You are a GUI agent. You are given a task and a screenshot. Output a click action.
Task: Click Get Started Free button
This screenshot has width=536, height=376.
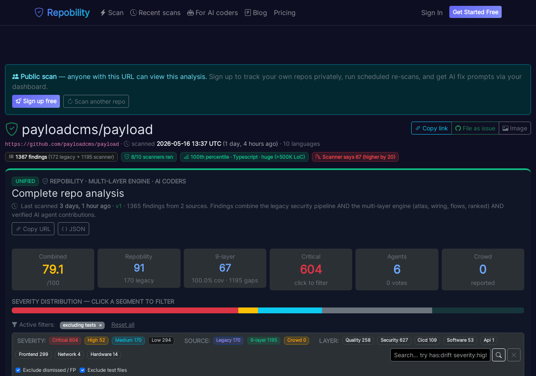pyautogui.click(x=475, y=12)
